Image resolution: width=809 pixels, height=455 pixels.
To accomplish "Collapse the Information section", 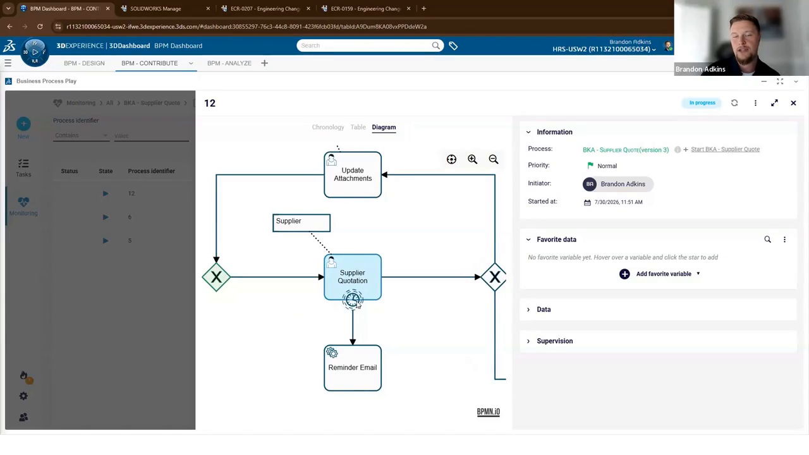I will [x=528, y=132].
